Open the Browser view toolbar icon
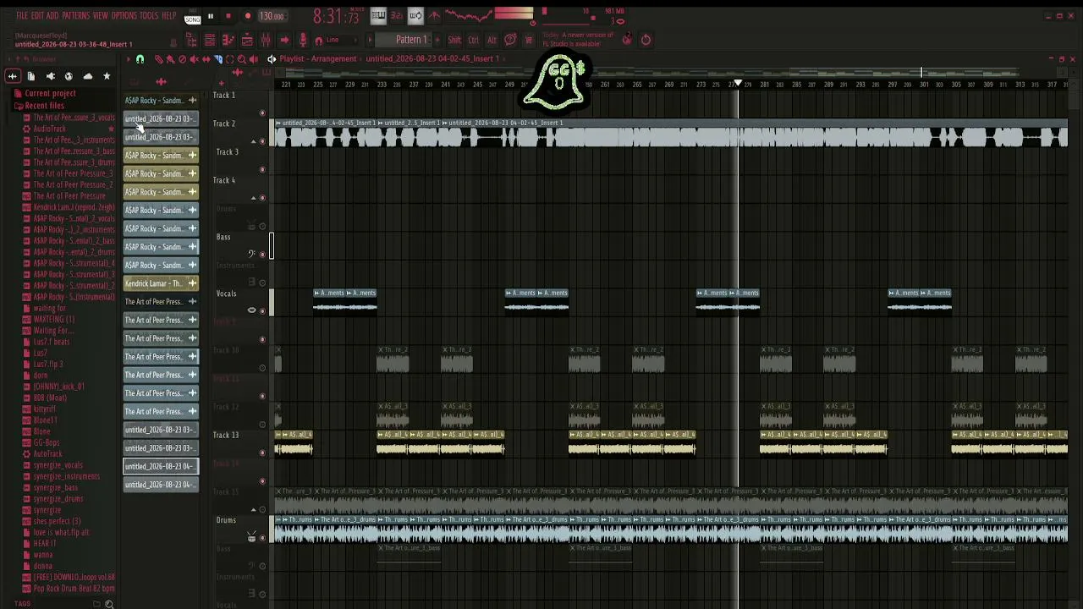Viewport: 1083px width, 609px height. click(190, 40)
